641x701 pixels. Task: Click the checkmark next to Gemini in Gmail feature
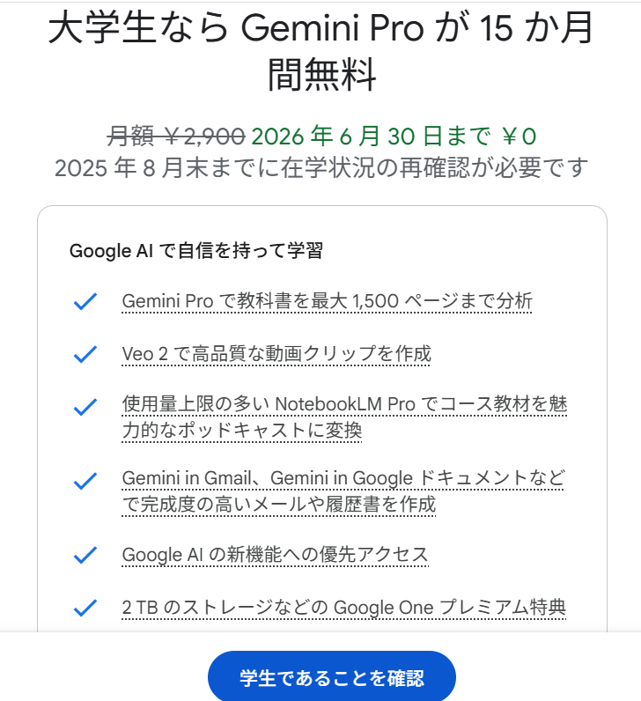point(85,481)
